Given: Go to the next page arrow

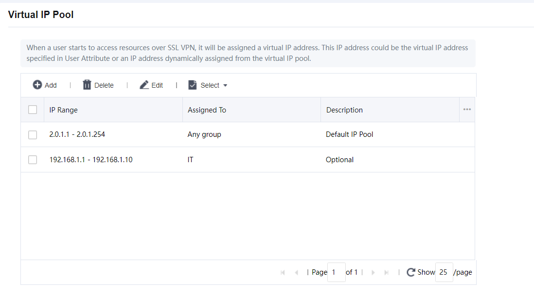Looking at the screenshot, I should pos(373,272).
